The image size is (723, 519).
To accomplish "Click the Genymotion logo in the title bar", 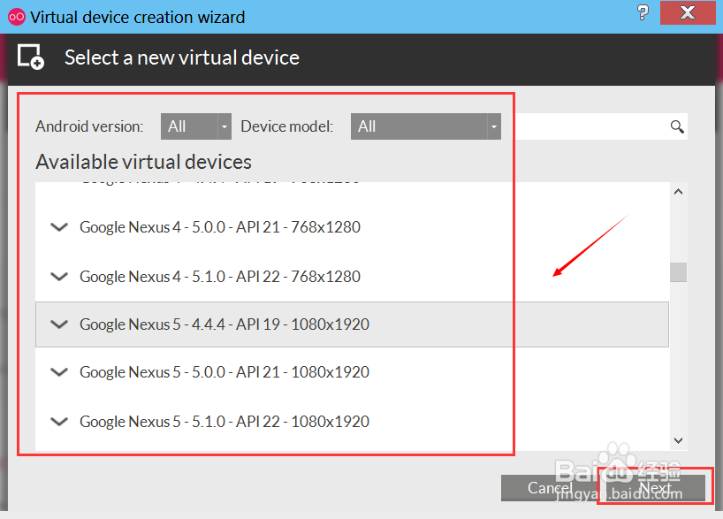I will (17, 17).
